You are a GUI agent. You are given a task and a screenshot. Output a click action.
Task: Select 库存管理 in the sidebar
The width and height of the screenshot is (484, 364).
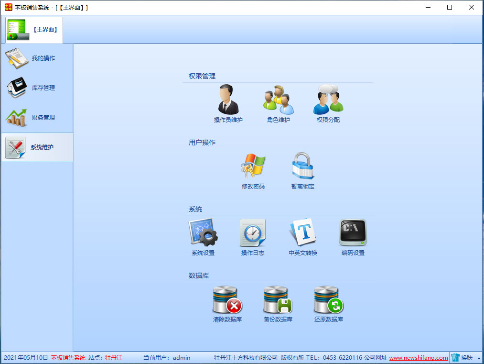click(x=37, y=88)
